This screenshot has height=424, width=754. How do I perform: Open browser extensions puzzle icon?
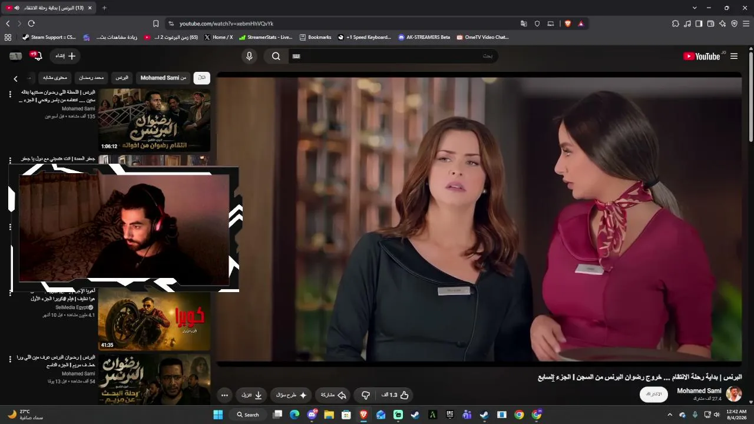pos(675,24)
